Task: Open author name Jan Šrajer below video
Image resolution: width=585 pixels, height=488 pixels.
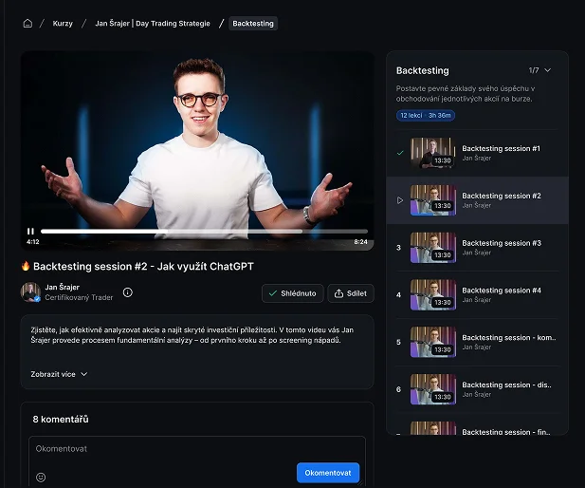Action: pyautogui.click(x=62, y=287)
